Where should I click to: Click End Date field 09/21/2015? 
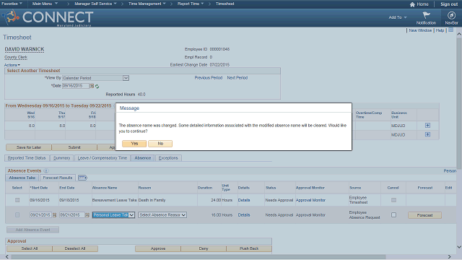(x=72, y=215)
